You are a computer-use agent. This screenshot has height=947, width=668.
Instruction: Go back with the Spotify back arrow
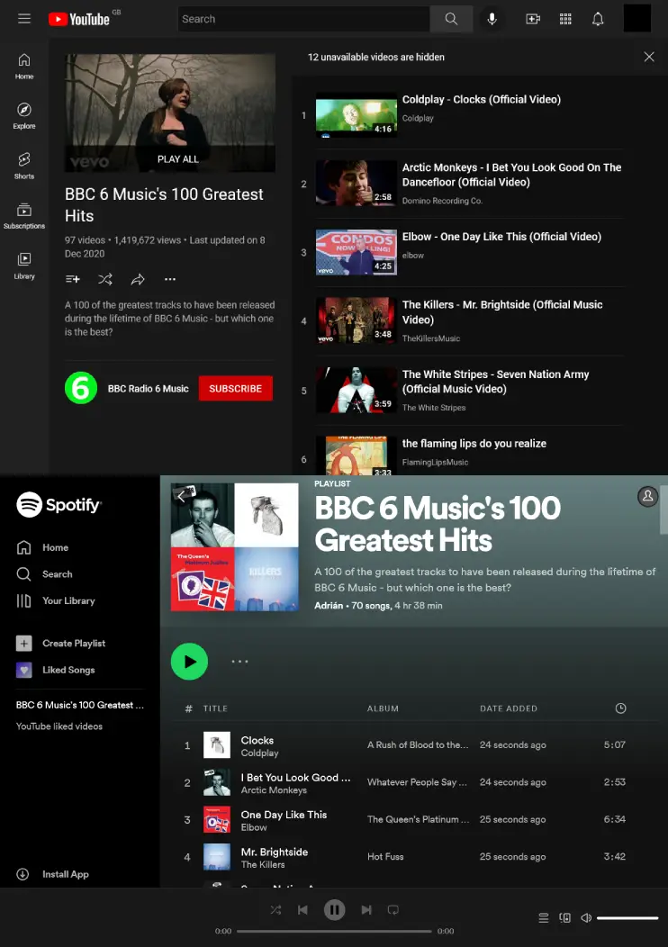click(181, 496)
